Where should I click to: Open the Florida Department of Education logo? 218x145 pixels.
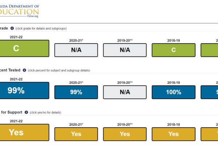(20, 11)
